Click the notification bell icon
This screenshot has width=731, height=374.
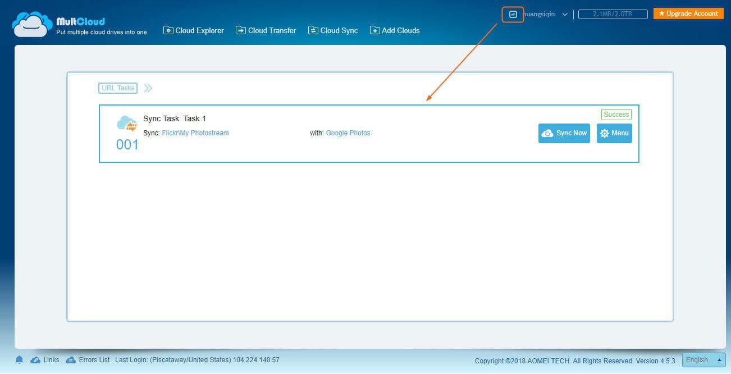pos(20,360)
